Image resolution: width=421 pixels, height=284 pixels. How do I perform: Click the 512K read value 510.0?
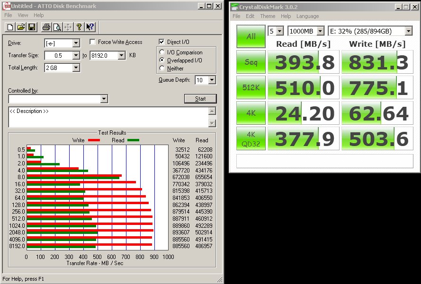coord(304,87)
